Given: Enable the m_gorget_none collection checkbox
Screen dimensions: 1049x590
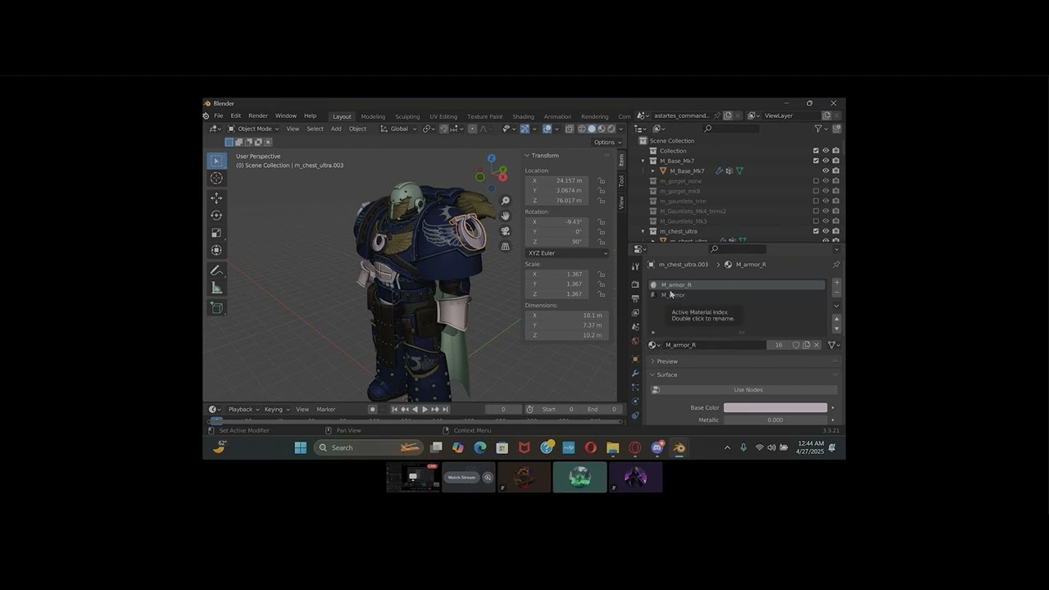Looking at the screenshot, I should point(815,181).
